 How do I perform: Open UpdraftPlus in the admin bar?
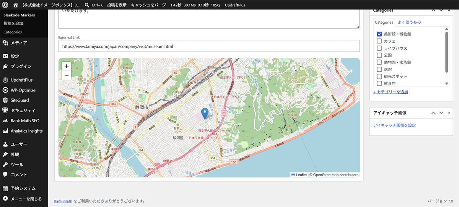(235, 5)
